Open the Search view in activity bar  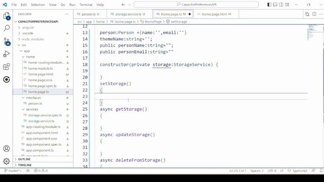tap(7, 28)
